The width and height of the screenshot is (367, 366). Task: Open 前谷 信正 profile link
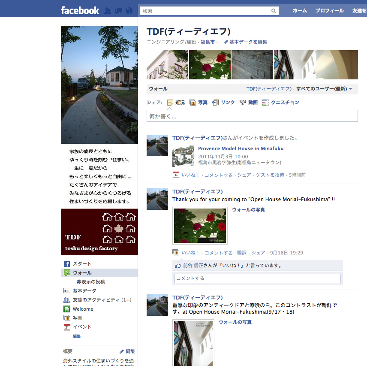tap(193, 265)
